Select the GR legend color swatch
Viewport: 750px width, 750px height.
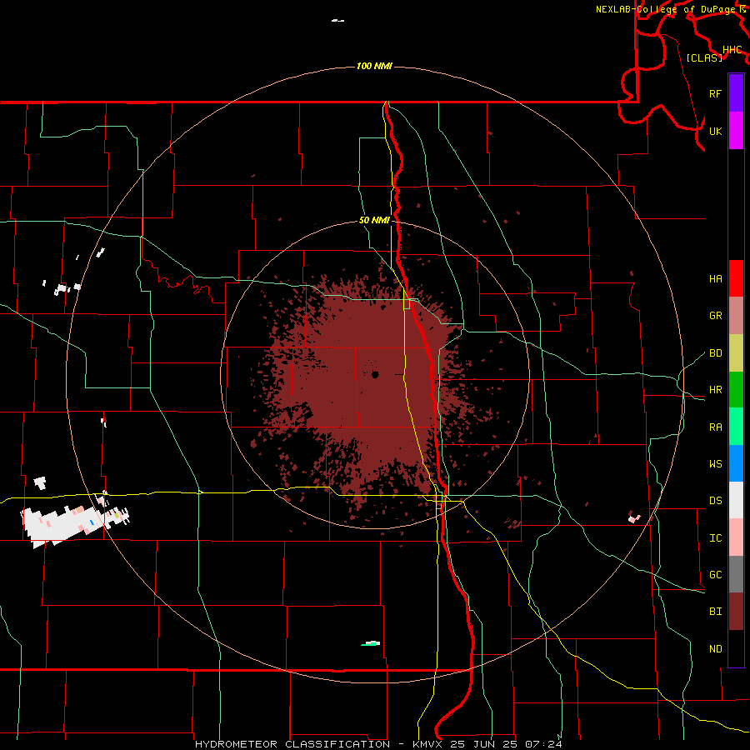[x=736, y=316]
